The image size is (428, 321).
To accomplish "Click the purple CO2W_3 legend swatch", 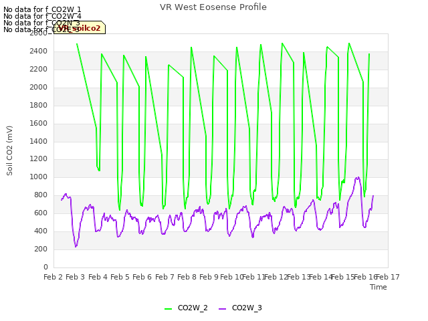I will (223, 309).
